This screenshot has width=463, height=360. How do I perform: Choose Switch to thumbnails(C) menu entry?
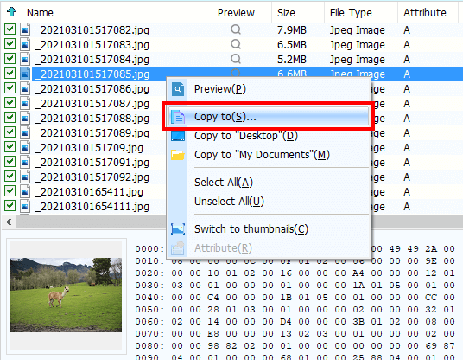coord(269,229)
